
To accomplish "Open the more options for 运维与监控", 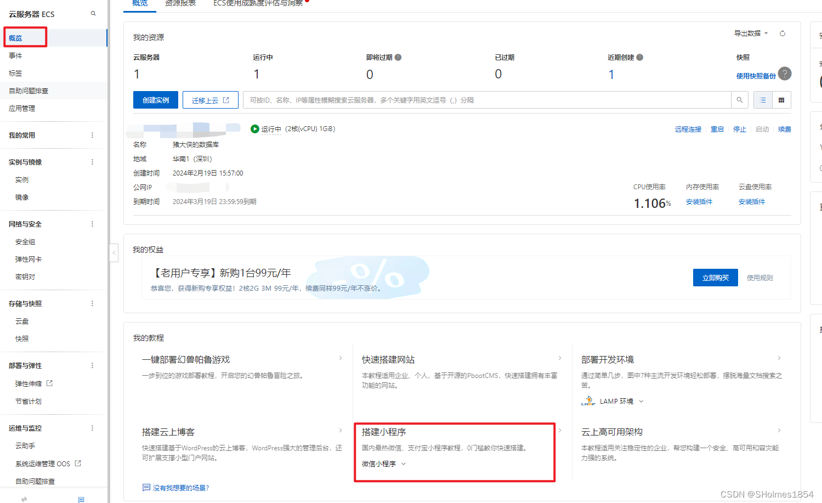I will 92,428.
